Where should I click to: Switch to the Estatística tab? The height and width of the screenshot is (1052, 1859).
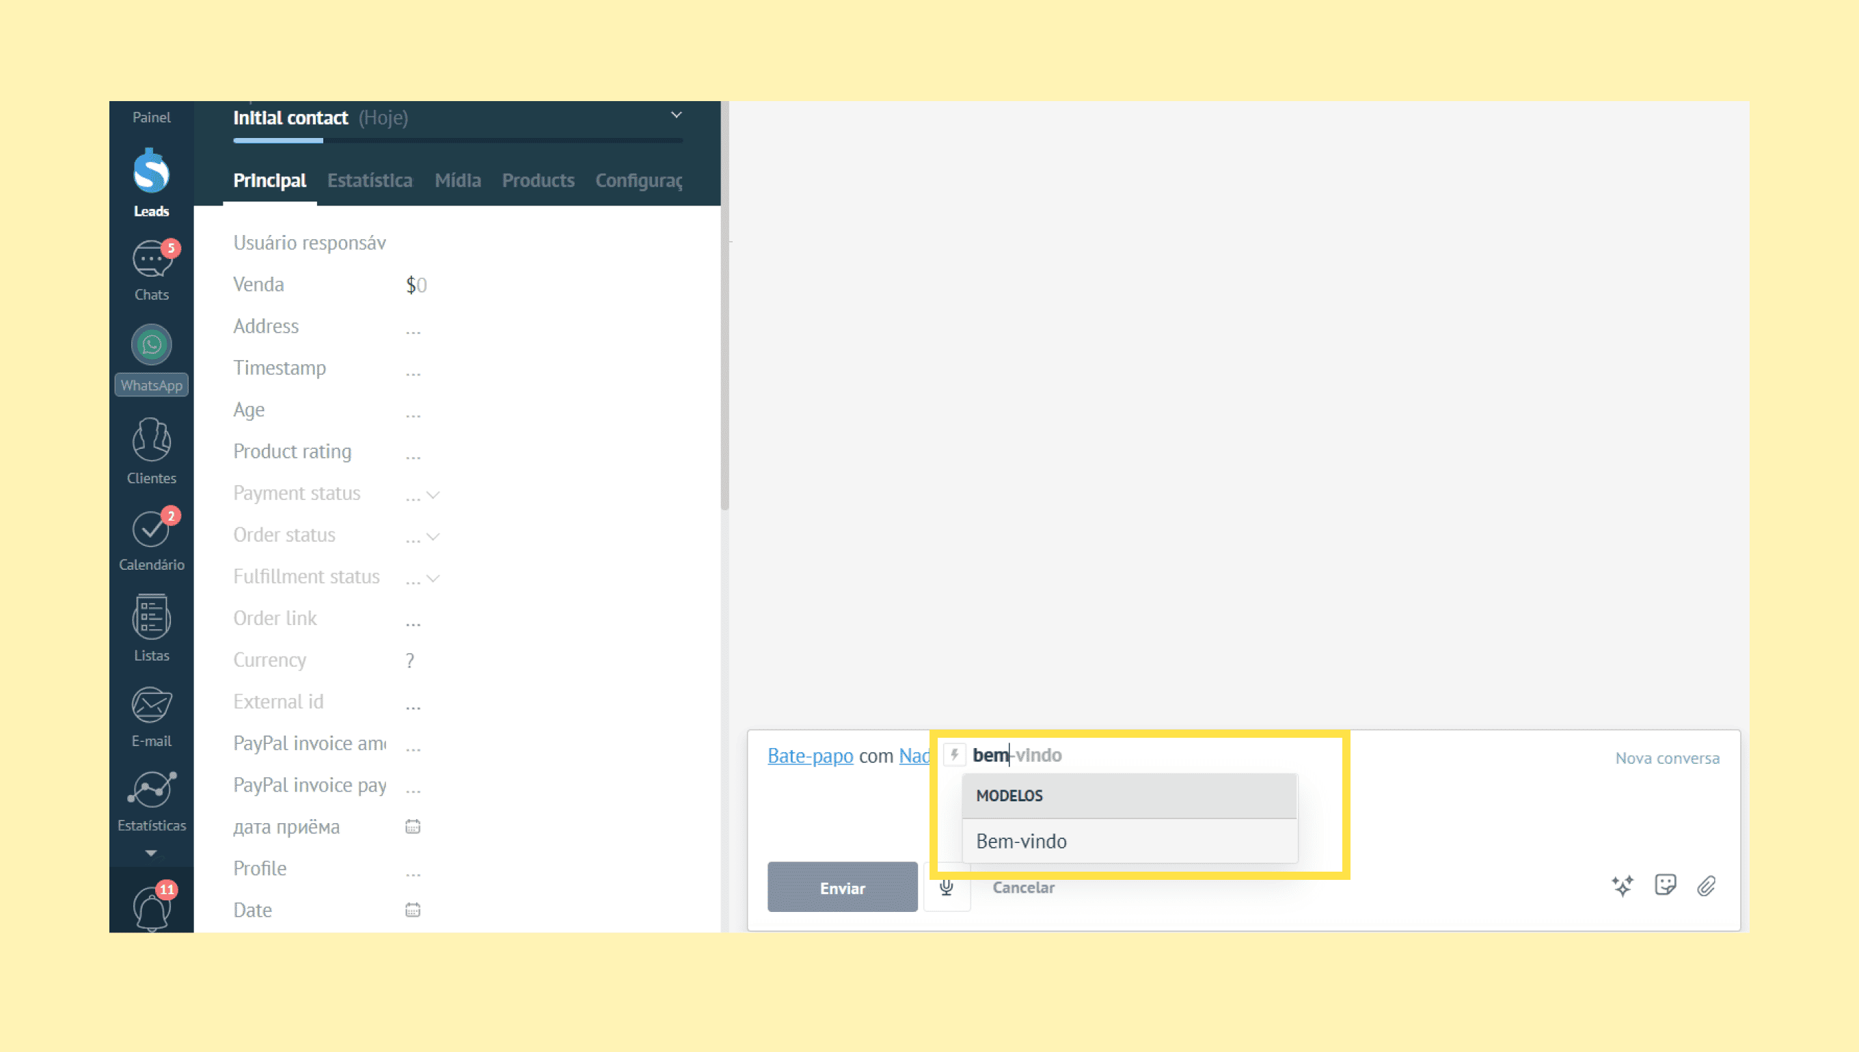pyautogui.click(x=369, y=180)
